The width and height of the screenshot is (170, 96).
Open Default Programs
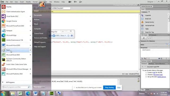[40, 42]
